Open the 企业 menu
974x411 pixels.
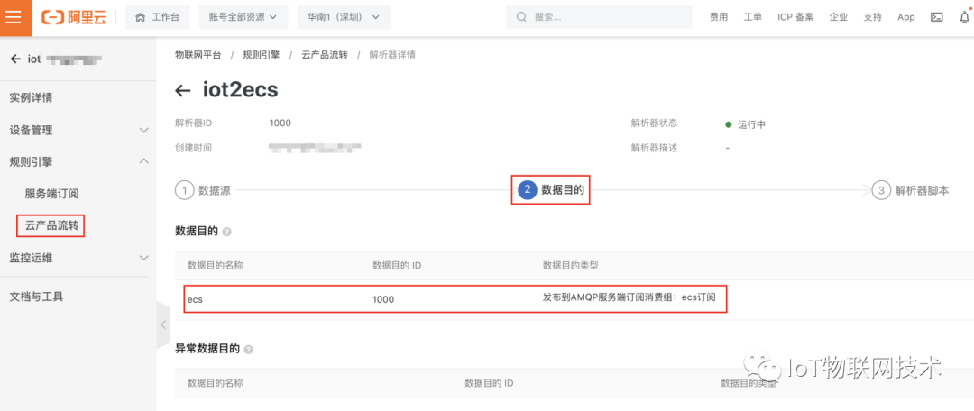[x=839, y=17]
